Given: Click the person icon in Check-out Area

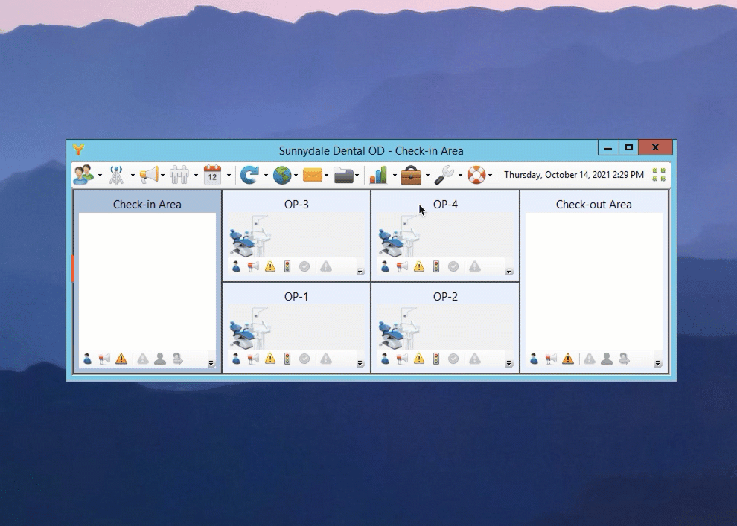Looking at the screenshot, I should (534, 359).
